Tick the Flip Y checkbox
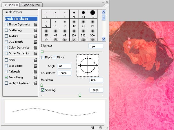Screen dimensions: 174x130 pos(55,57)
